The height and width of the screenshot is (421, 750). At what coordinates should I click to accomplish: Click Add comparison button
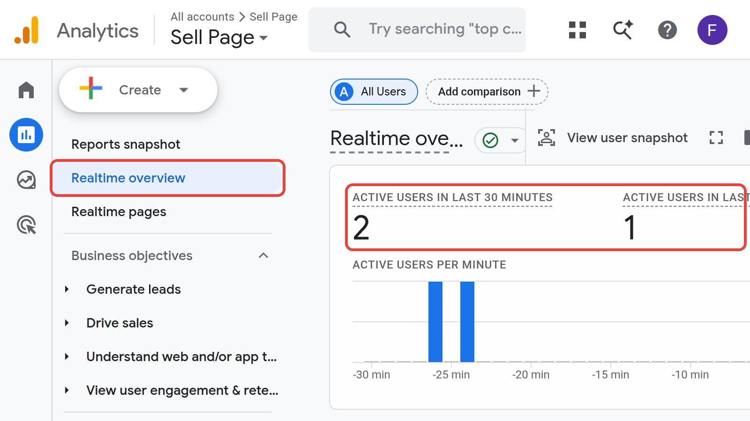click(487, 91)
